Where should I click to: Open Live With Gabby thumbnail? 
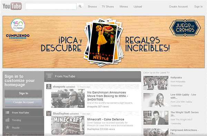pyautogui.click(x=156, y=100)
